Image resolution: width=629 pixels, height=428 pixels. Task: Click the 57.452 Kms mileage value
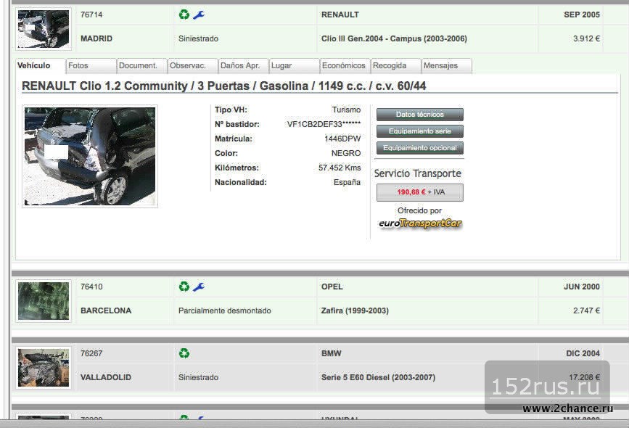(x=340, y=168)
